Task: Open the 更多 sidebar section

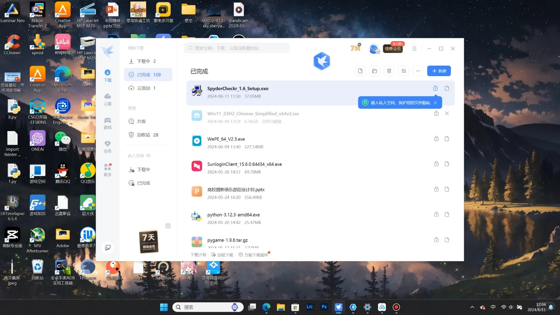Action: (107, 170)
